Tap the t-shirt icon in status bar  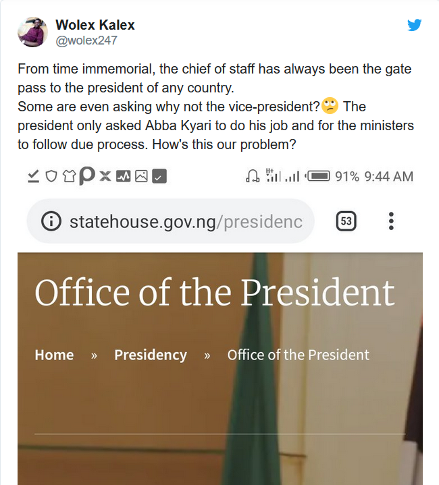click(69, 177)
